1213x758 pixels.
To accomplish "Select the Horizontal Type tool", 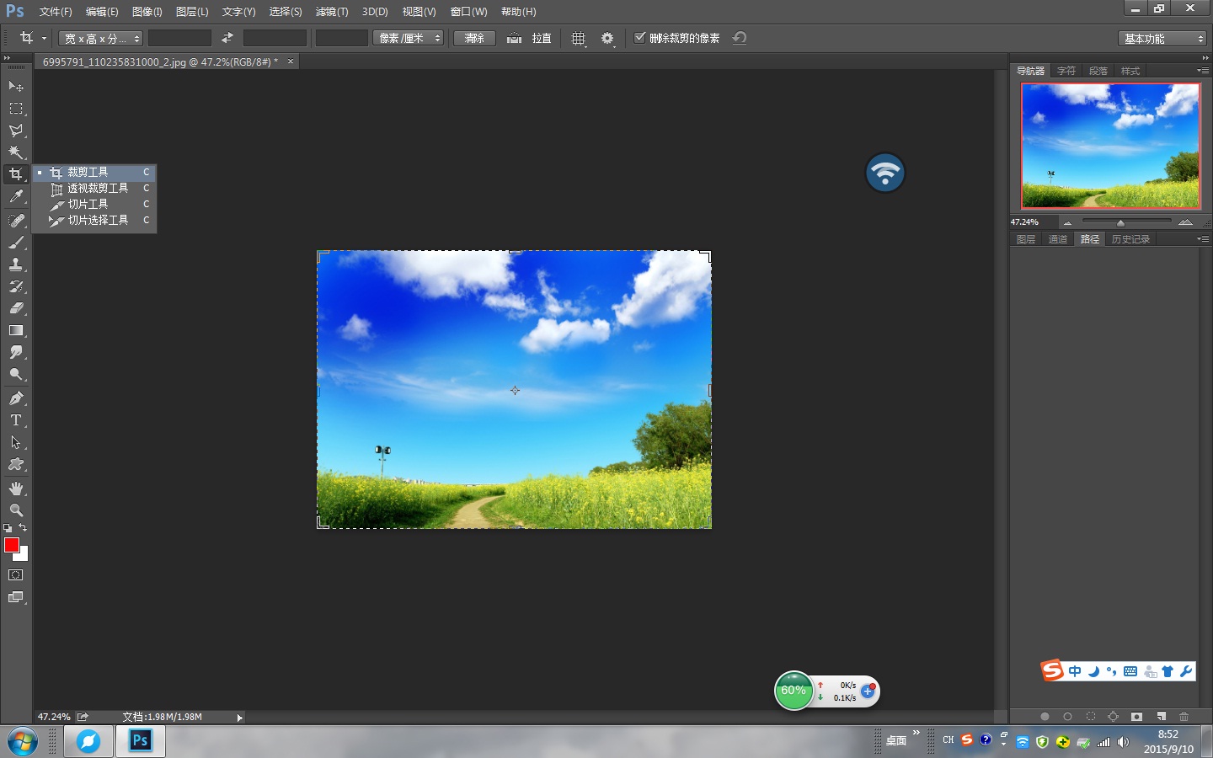I will (x=15, y=420).
